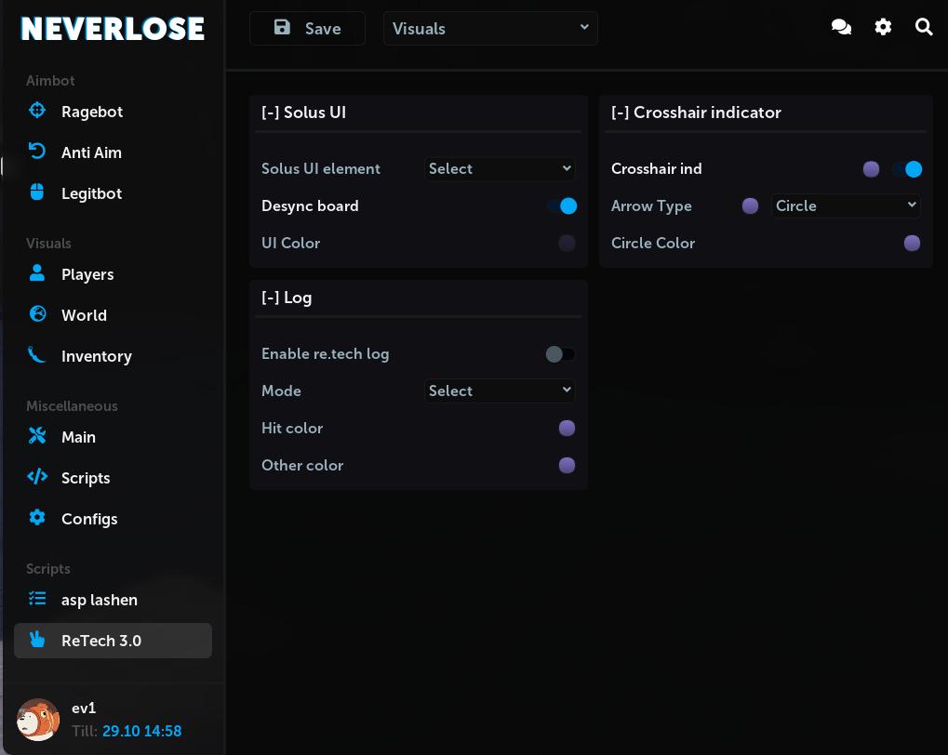
Task: Select the asp lashen script
Action: click(x=100, y=600)
